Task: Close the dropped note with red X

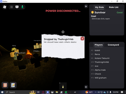Action: click(x=82, y=39)
